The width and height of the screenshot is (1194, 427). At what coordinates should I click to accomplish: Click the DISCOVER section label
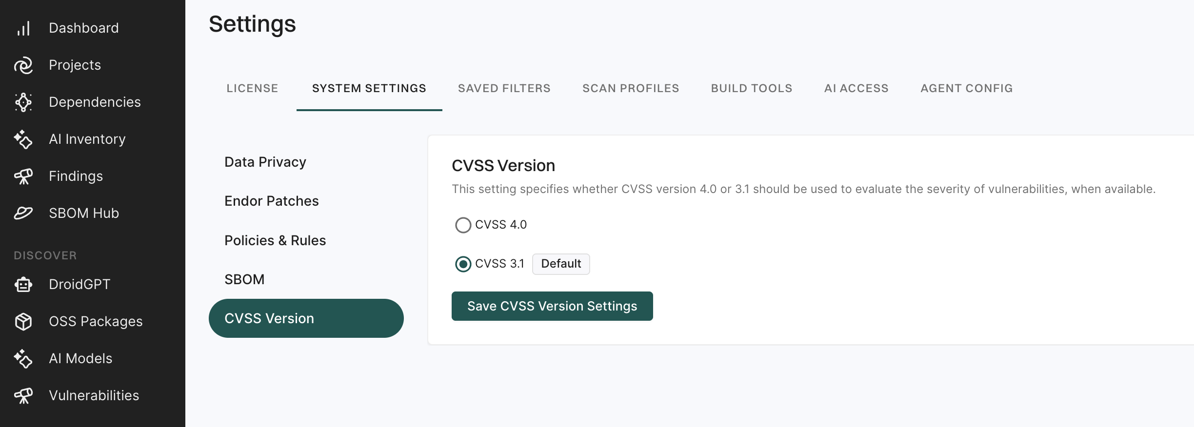45,255
